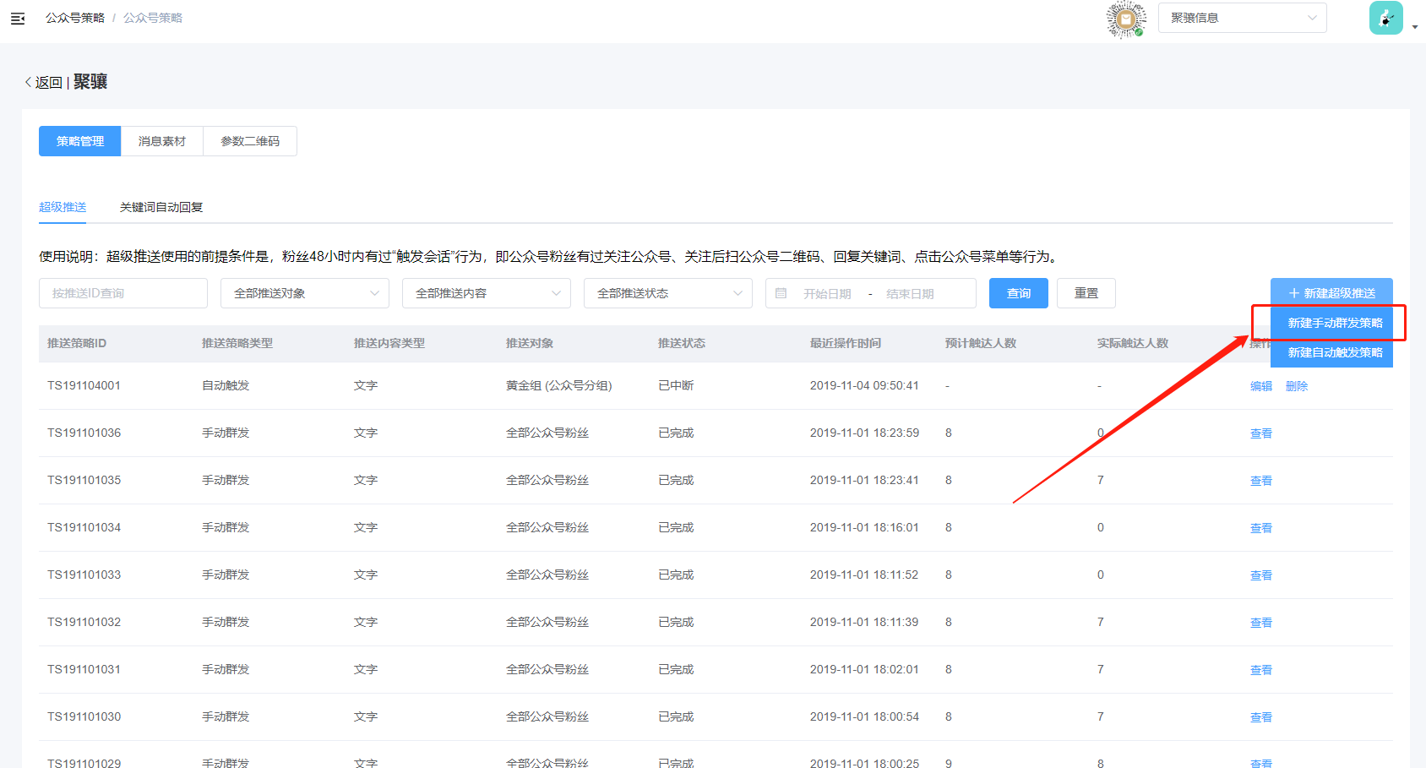This screenshot has width=1426, height=768.
Task: Click calendar icon in date range field
Action: (781, 293)
